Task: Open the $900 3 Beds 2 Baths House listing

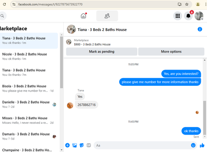Action: click(x=92, y=44)
